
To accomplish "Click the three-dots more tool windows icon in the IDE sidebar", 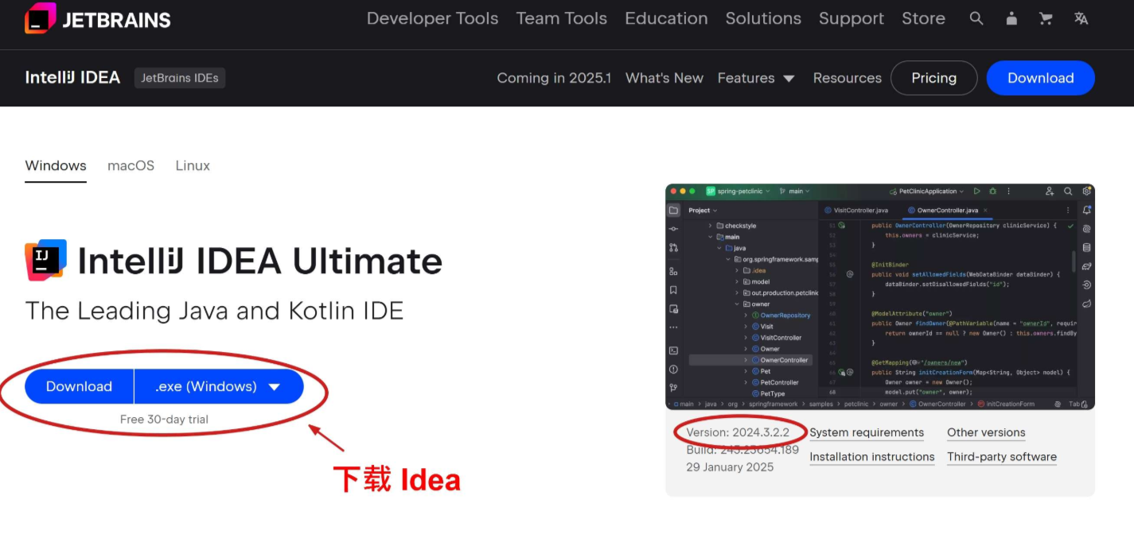I will (673, 327).
